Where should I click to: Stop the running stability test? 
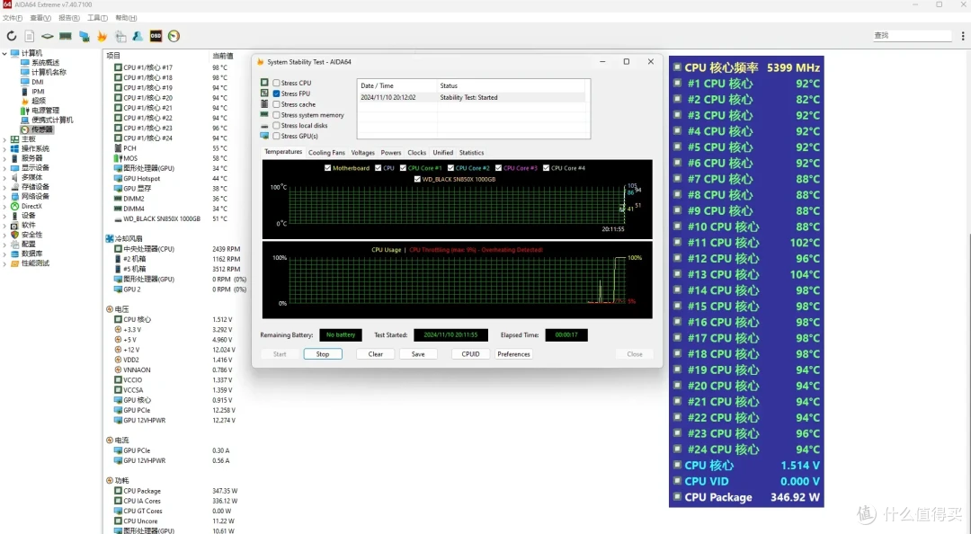tap(323, 354)
